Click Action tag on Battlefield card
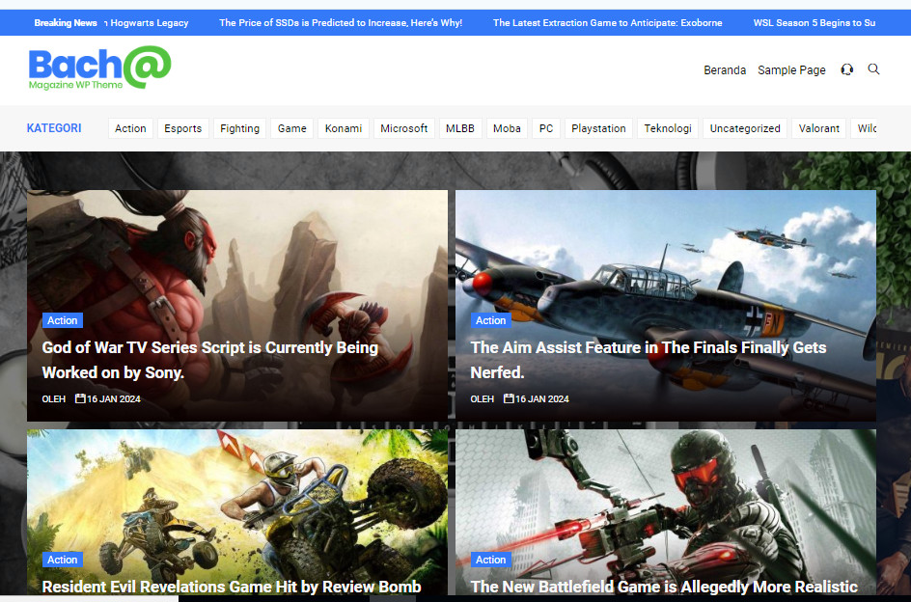The height and width of the screenshot is (602, 911). (490, 560)
